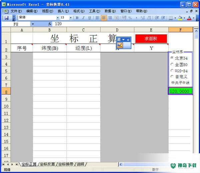Select row 8 header
The image size is (200, 173).
point(6,91)
